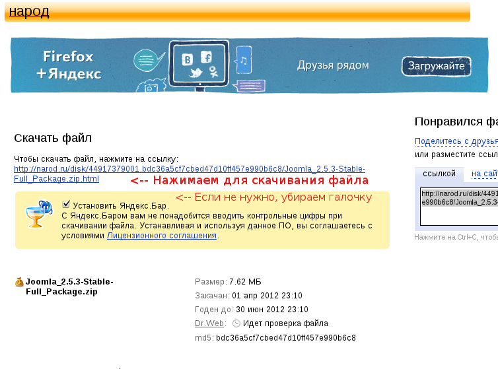The image size is (498, 369).
Task: Click the Яндекс.Бар goblet icon
Action: click(39, 214)
